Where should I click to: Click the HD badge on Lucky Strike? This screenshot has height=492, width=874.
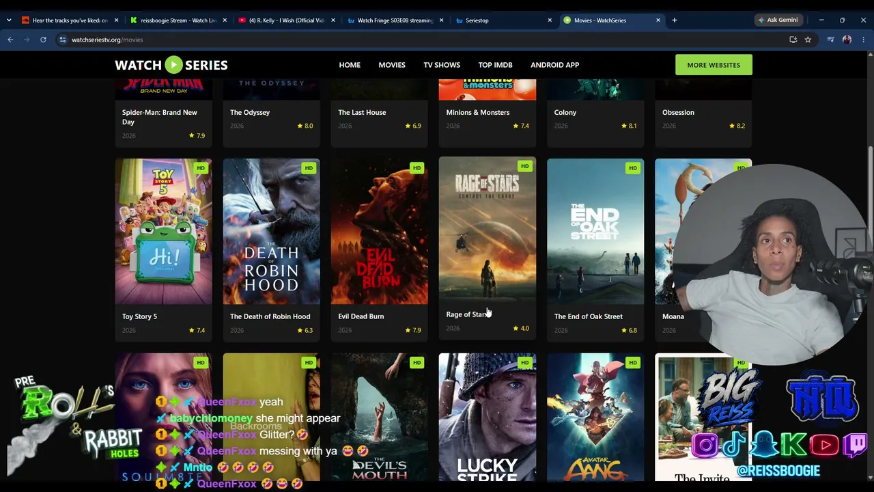tap(524, 363)
